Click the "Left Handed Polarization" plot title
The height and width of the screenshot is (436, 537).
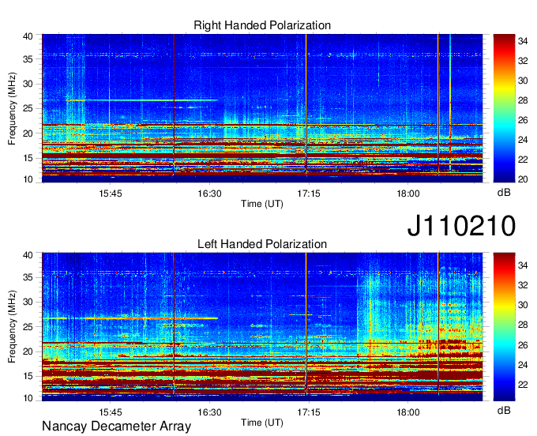[262, 244]
